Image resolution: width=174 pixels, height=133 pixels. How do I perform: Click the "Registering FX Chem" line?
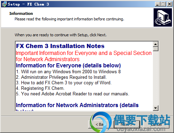click(x=40, y=88)
